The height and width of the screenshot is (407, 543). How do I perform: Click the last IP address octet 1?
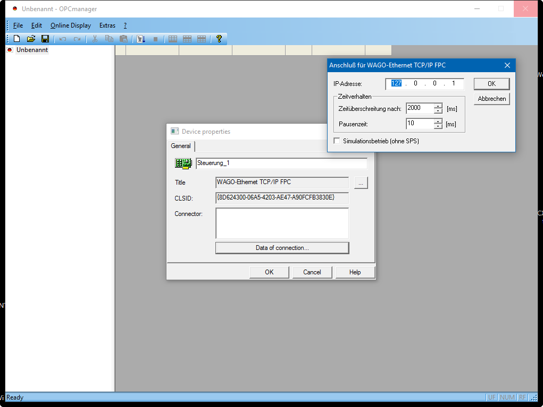(x=453, y=83)
